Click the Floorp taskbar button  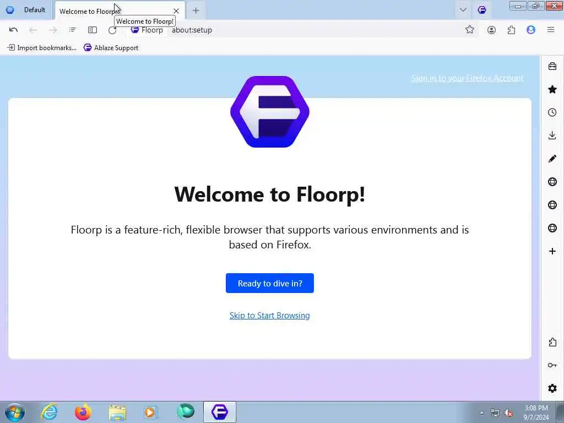tap(220, 412)
